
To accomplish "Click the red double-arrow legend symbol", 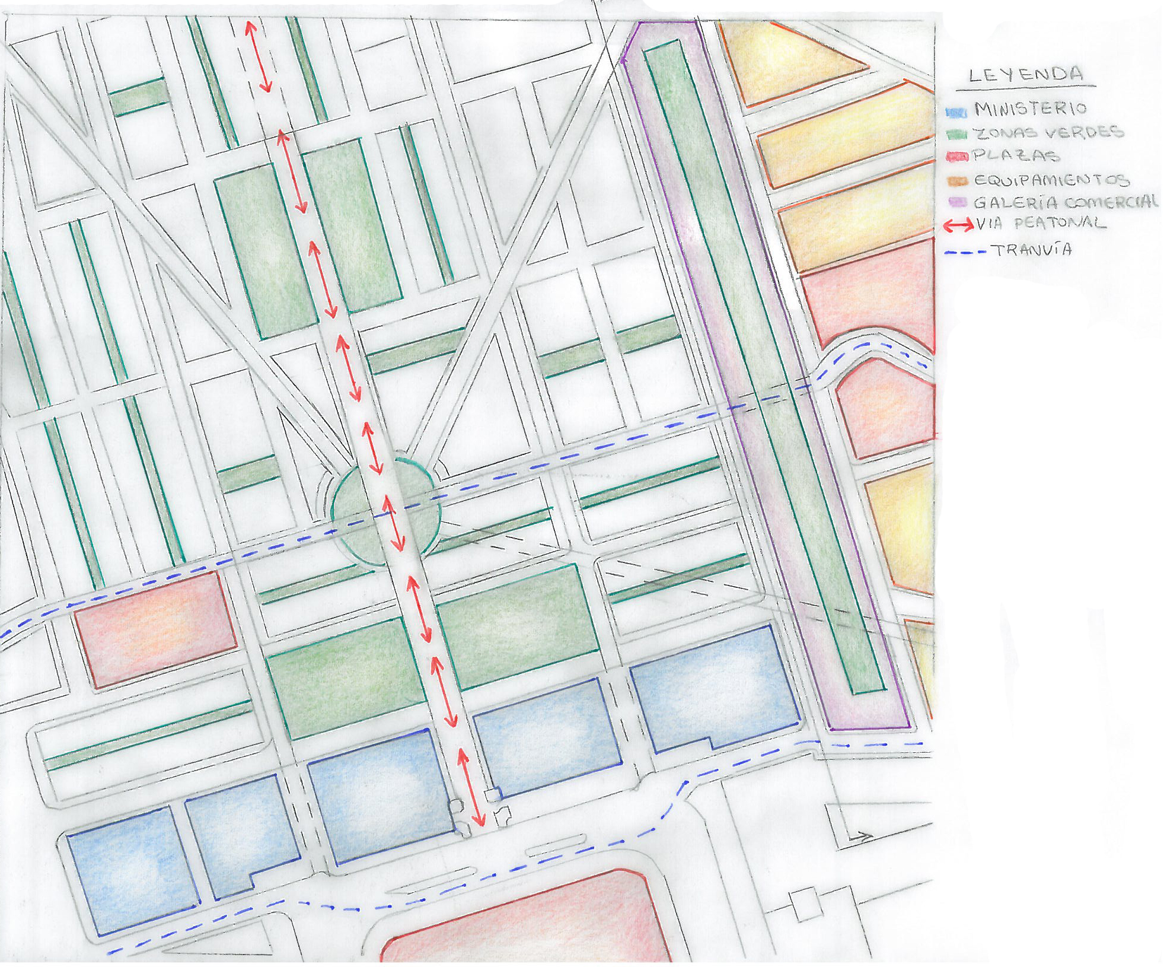I will (959, 225).
